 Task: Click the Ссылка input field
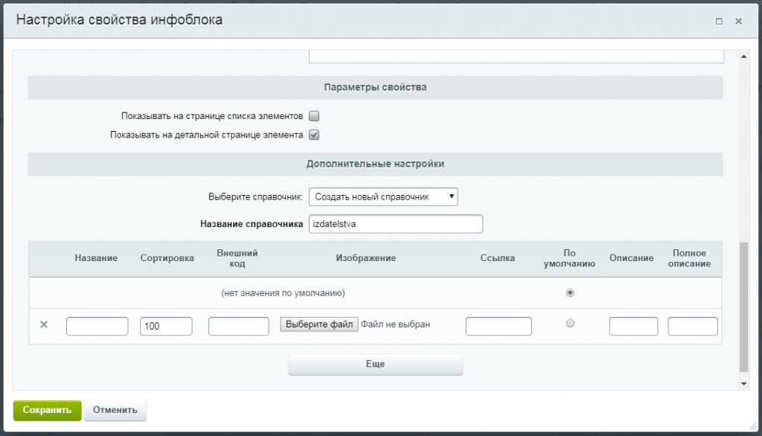[x=499, y=326]
